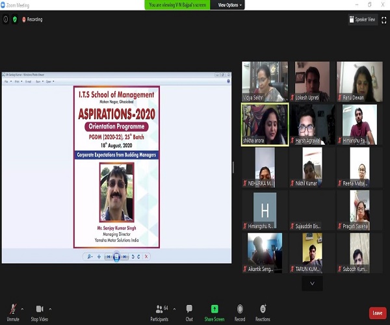The height and width of the screenshot is (325, 390).
Task: Open Burn menu in Photo Viewer
Action: point(40,81)
